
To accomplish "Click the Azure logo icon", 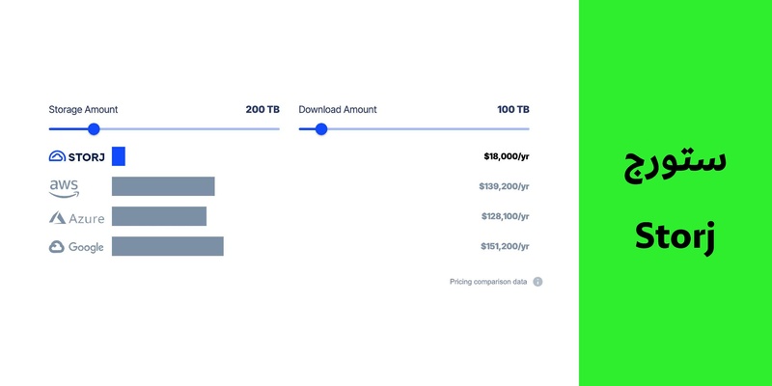I will 57,218.
